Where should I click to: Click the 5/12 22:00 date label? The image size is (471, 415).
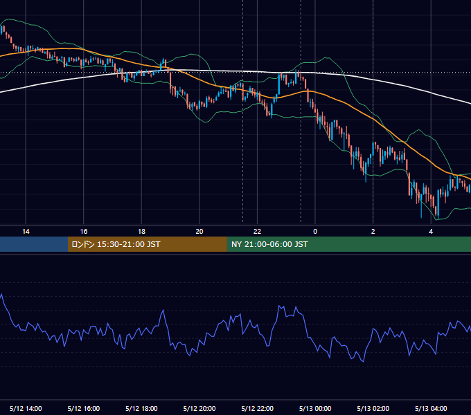tap(258, 408)
